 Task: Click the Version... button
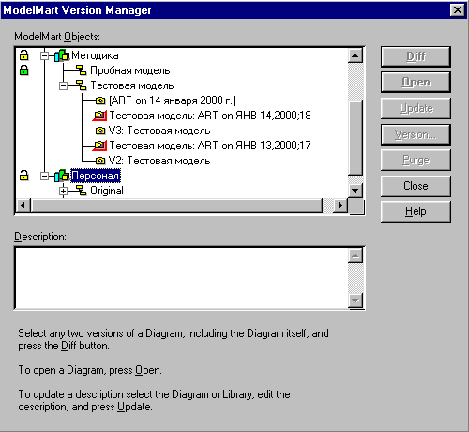pyautogui.click(x=416, y=134)
